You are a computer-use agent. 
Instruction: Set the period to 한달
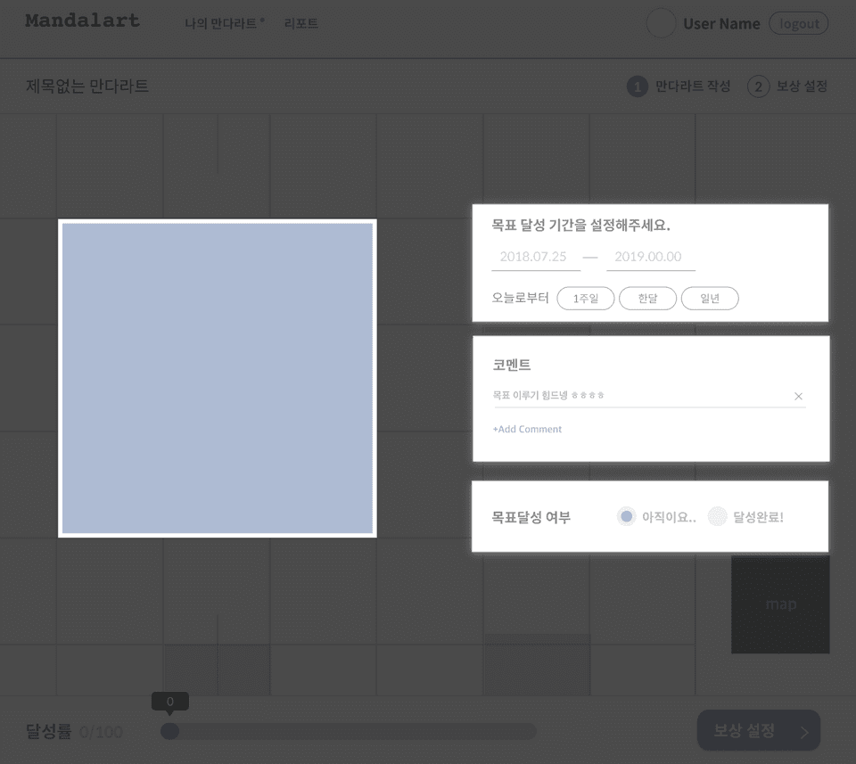coord(647,299)
